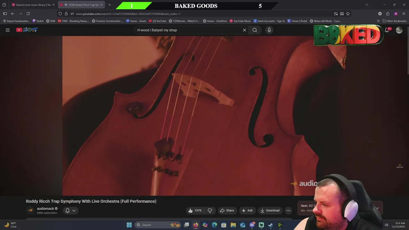This screenshot has height=230, width=409.
Task: Open YouTube notifications bell showing 9+
Action: click(x=387, y=30)
